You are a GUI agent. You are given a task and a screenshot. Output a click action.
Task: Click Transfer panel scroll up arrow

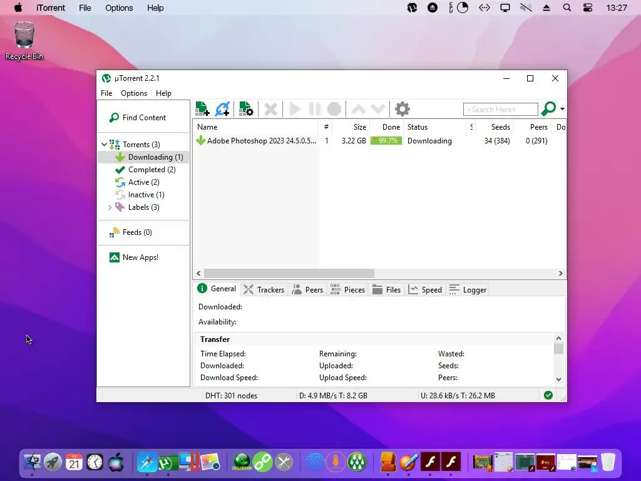click(x=558, y=339)
